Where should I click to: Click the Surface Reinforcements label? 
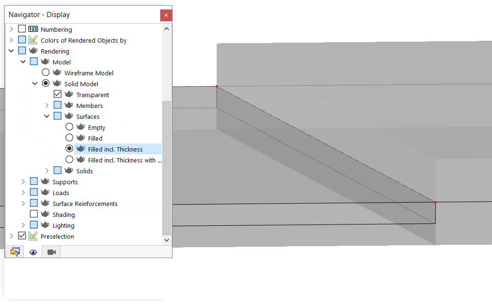click(x=85, y=204)
